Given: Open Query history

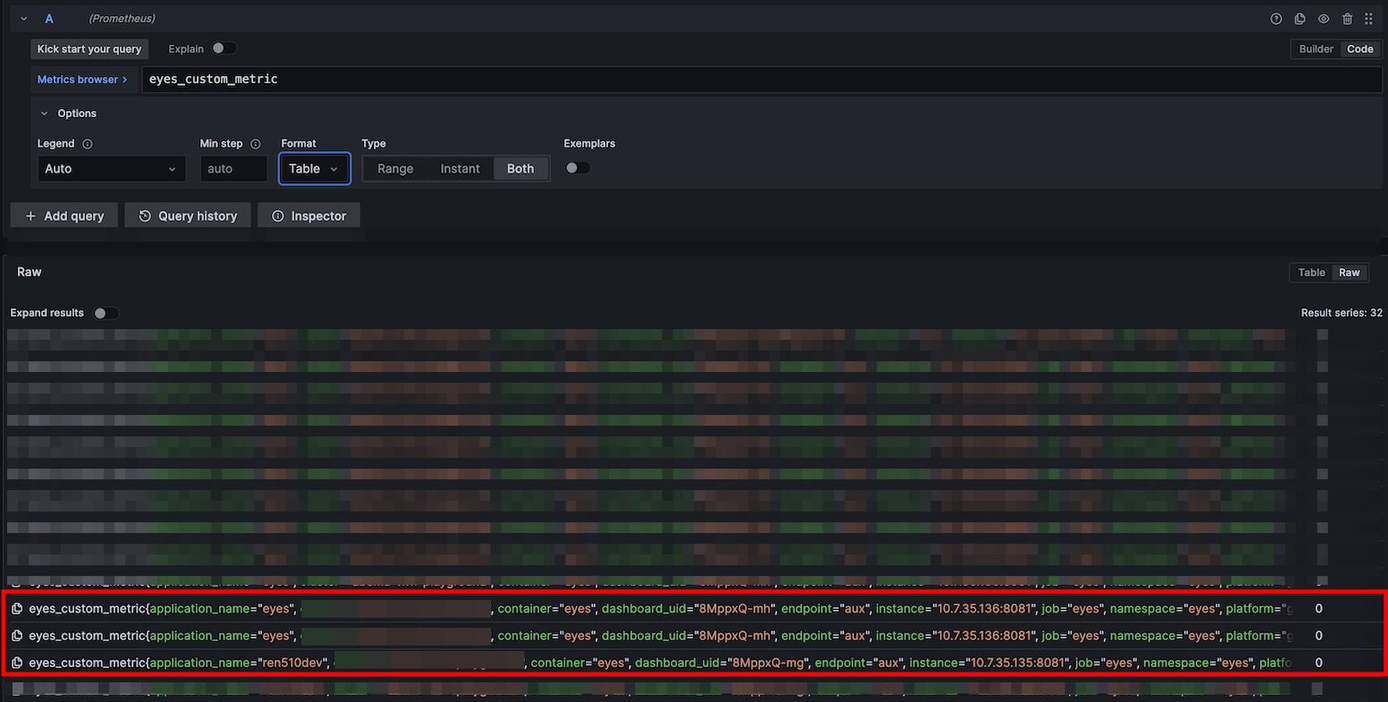Looking at the screenshot, I should point(188,216).
